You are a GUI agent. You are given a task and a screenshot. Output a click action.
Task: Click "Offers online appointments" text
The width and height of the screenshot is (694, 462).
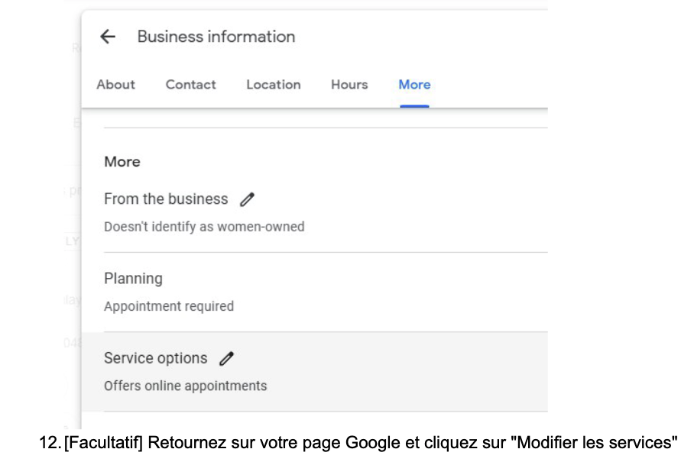[x=186, y=386]
